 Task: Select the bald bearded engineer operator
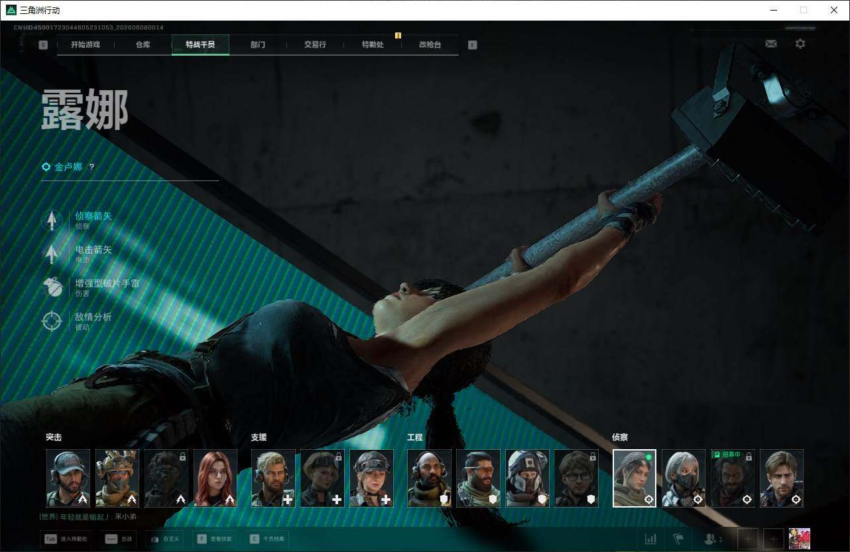pos(429,478)
